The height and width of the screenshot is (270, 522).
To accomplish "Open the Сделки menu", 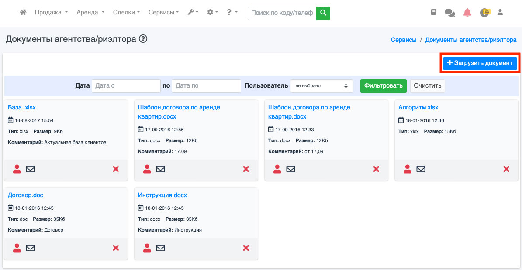I will point(126,13).
